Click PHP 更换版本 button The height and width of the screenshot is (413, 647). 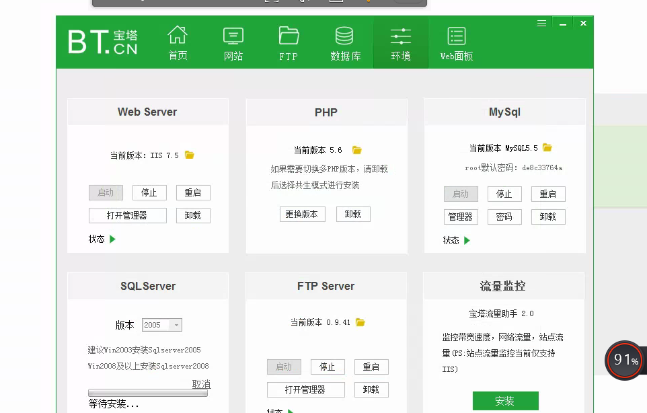(x=303, y=214)
